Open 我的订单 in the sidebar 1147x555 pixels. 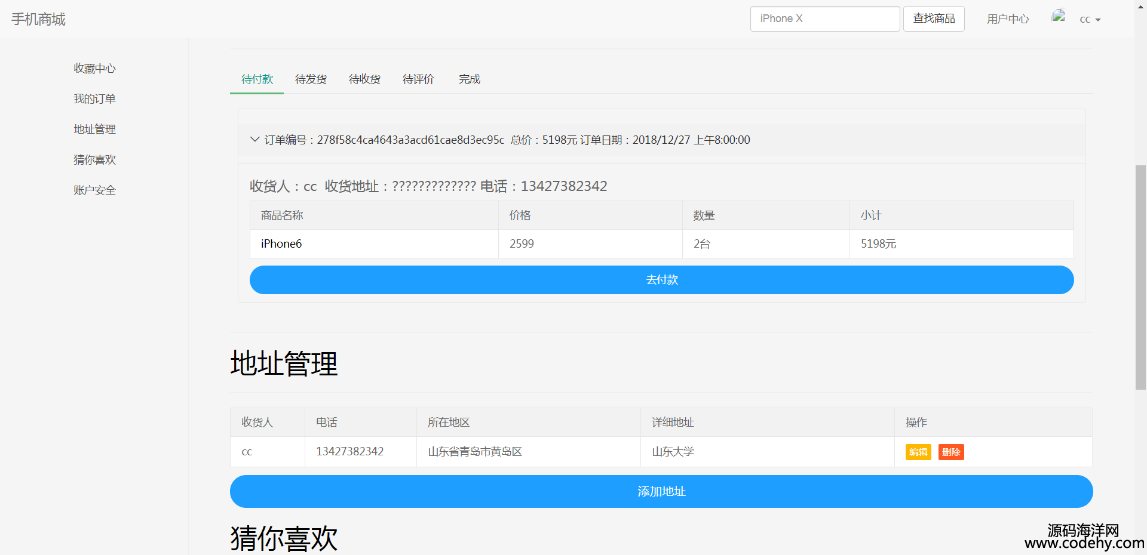pos(94,99)
